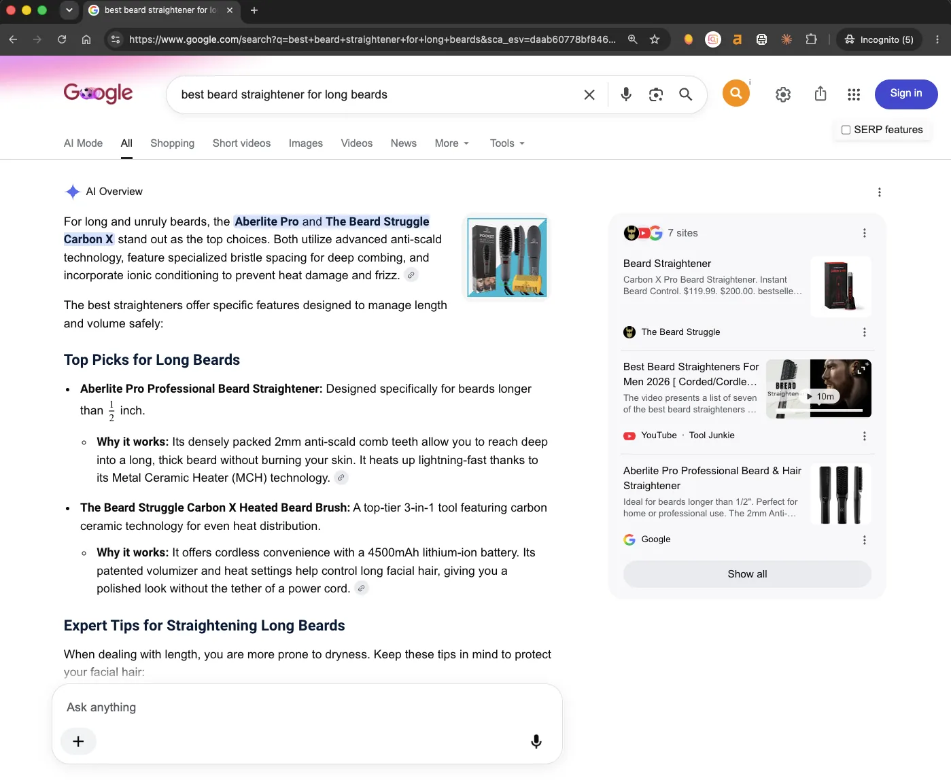Open the tab search dropdown arrow
Screen dimensions: 951x782
[69, 10]
